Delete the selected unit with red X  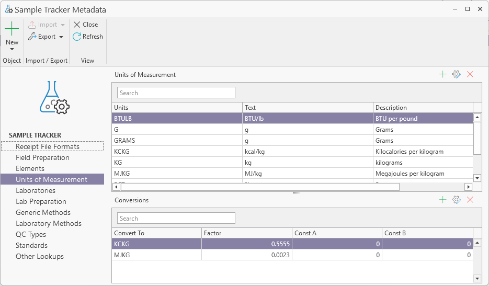click(470, 75)
